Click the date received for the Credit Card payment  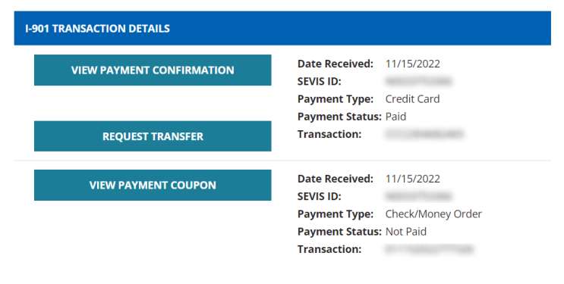pos(413,64)
